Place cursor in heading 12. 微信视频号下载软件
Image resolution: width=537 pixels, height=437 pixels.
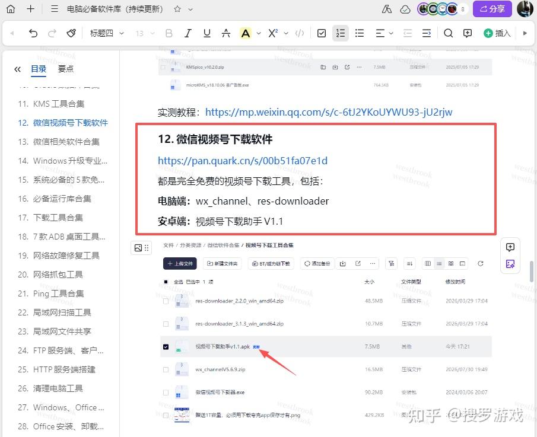click(215, 139)
